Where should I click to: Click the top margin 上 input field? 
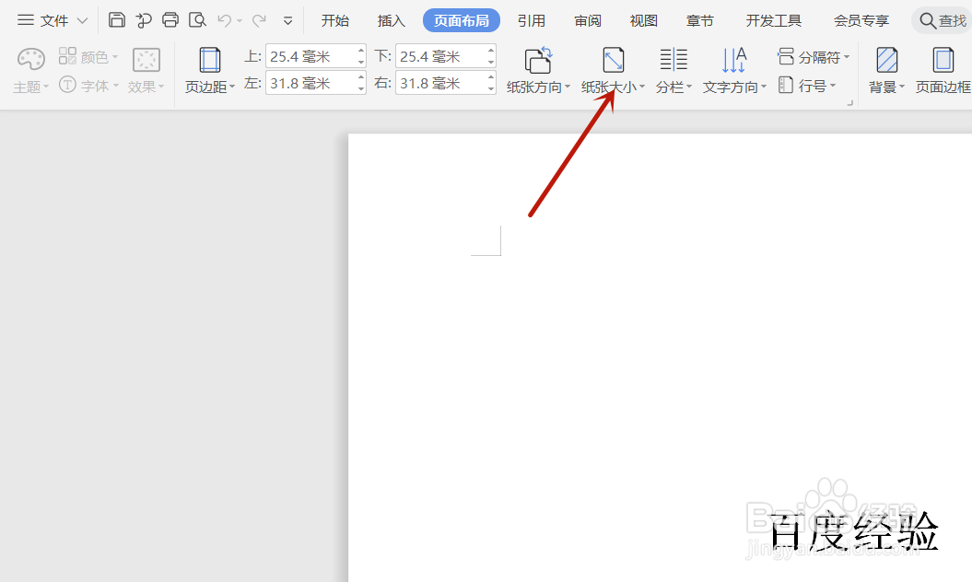310,56
